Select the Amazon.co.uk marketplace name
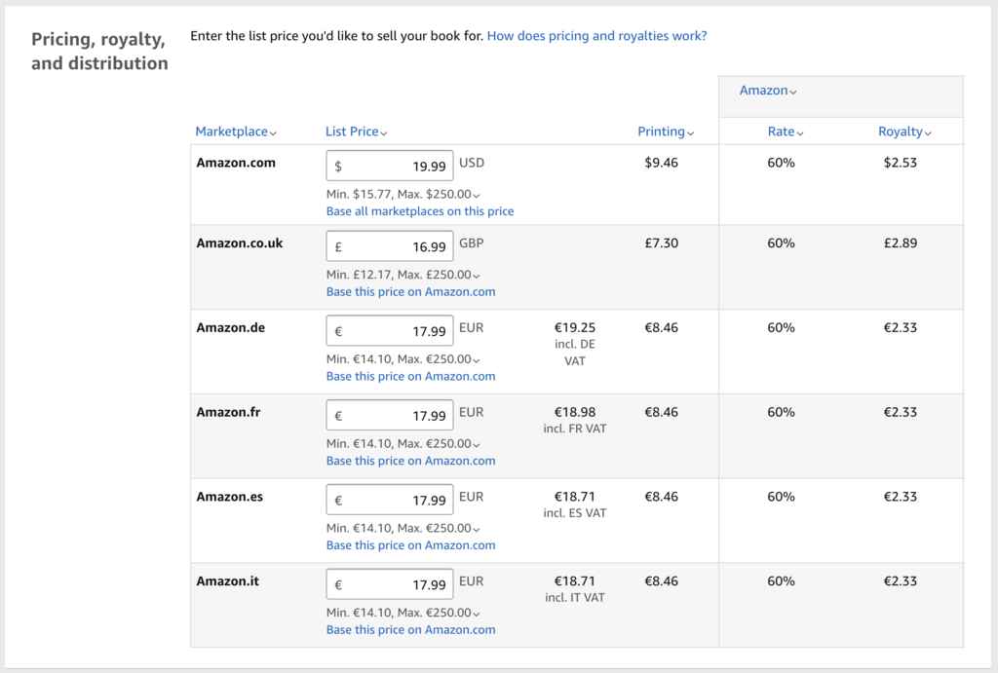This screenshot has height=673, width=998. 240,243
